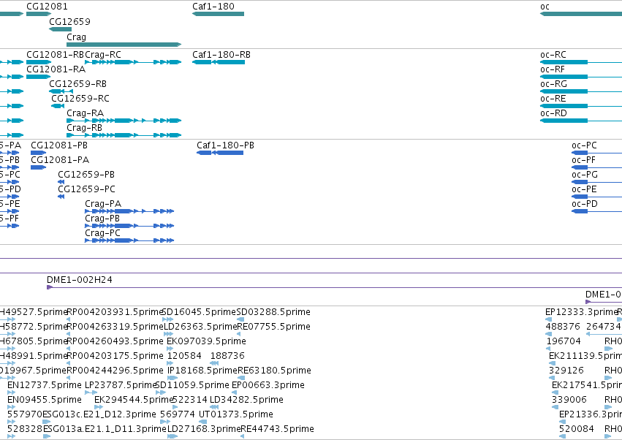
Task: Select the Crag gene span
Action: tap(124, 45)
